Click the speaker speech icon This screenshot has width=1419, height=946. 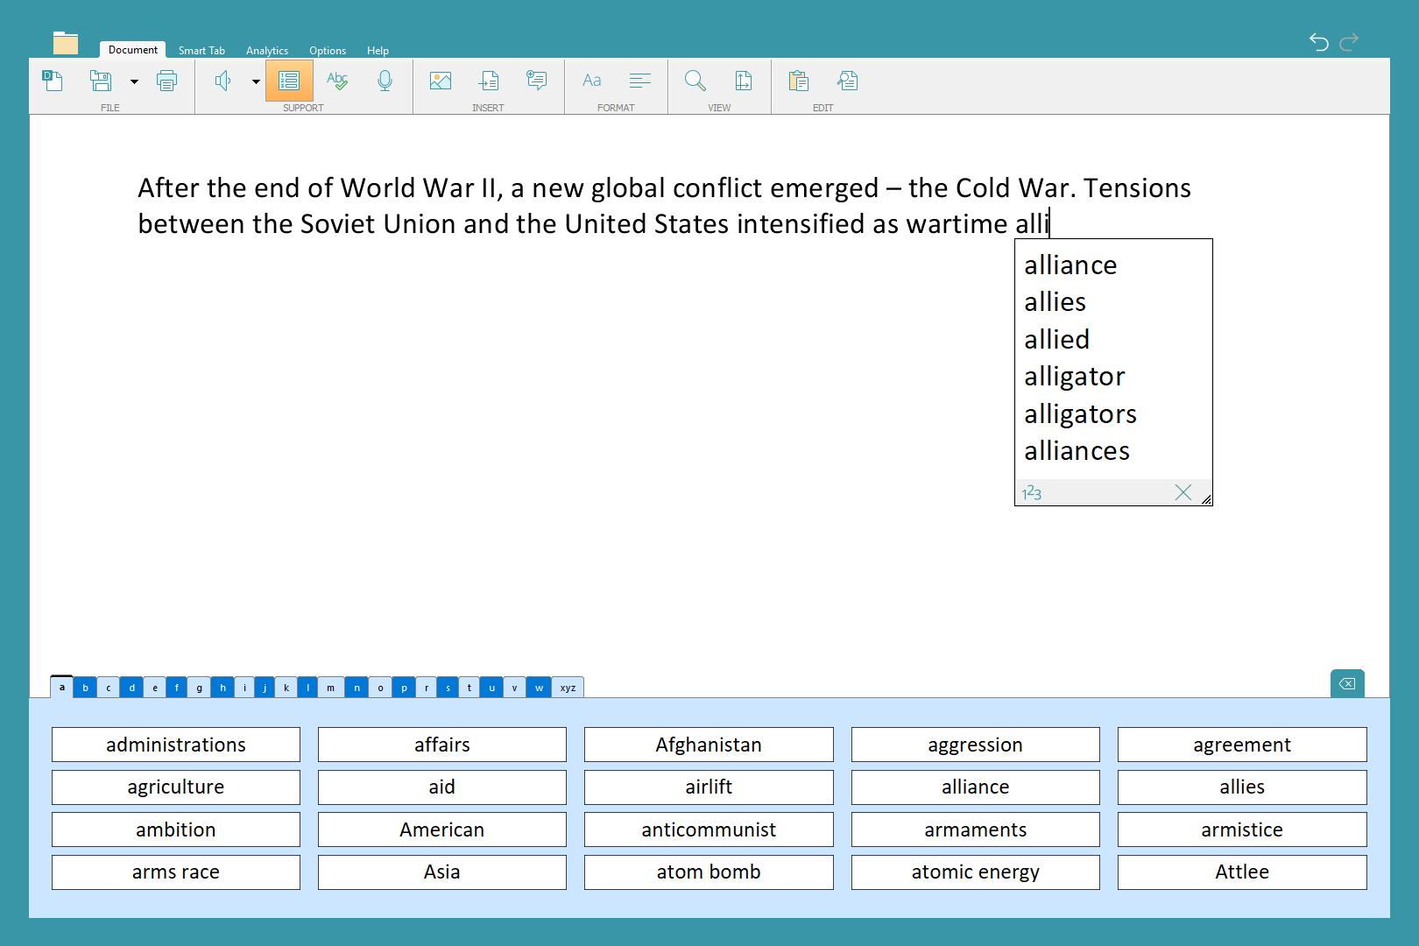click(223, 81)
